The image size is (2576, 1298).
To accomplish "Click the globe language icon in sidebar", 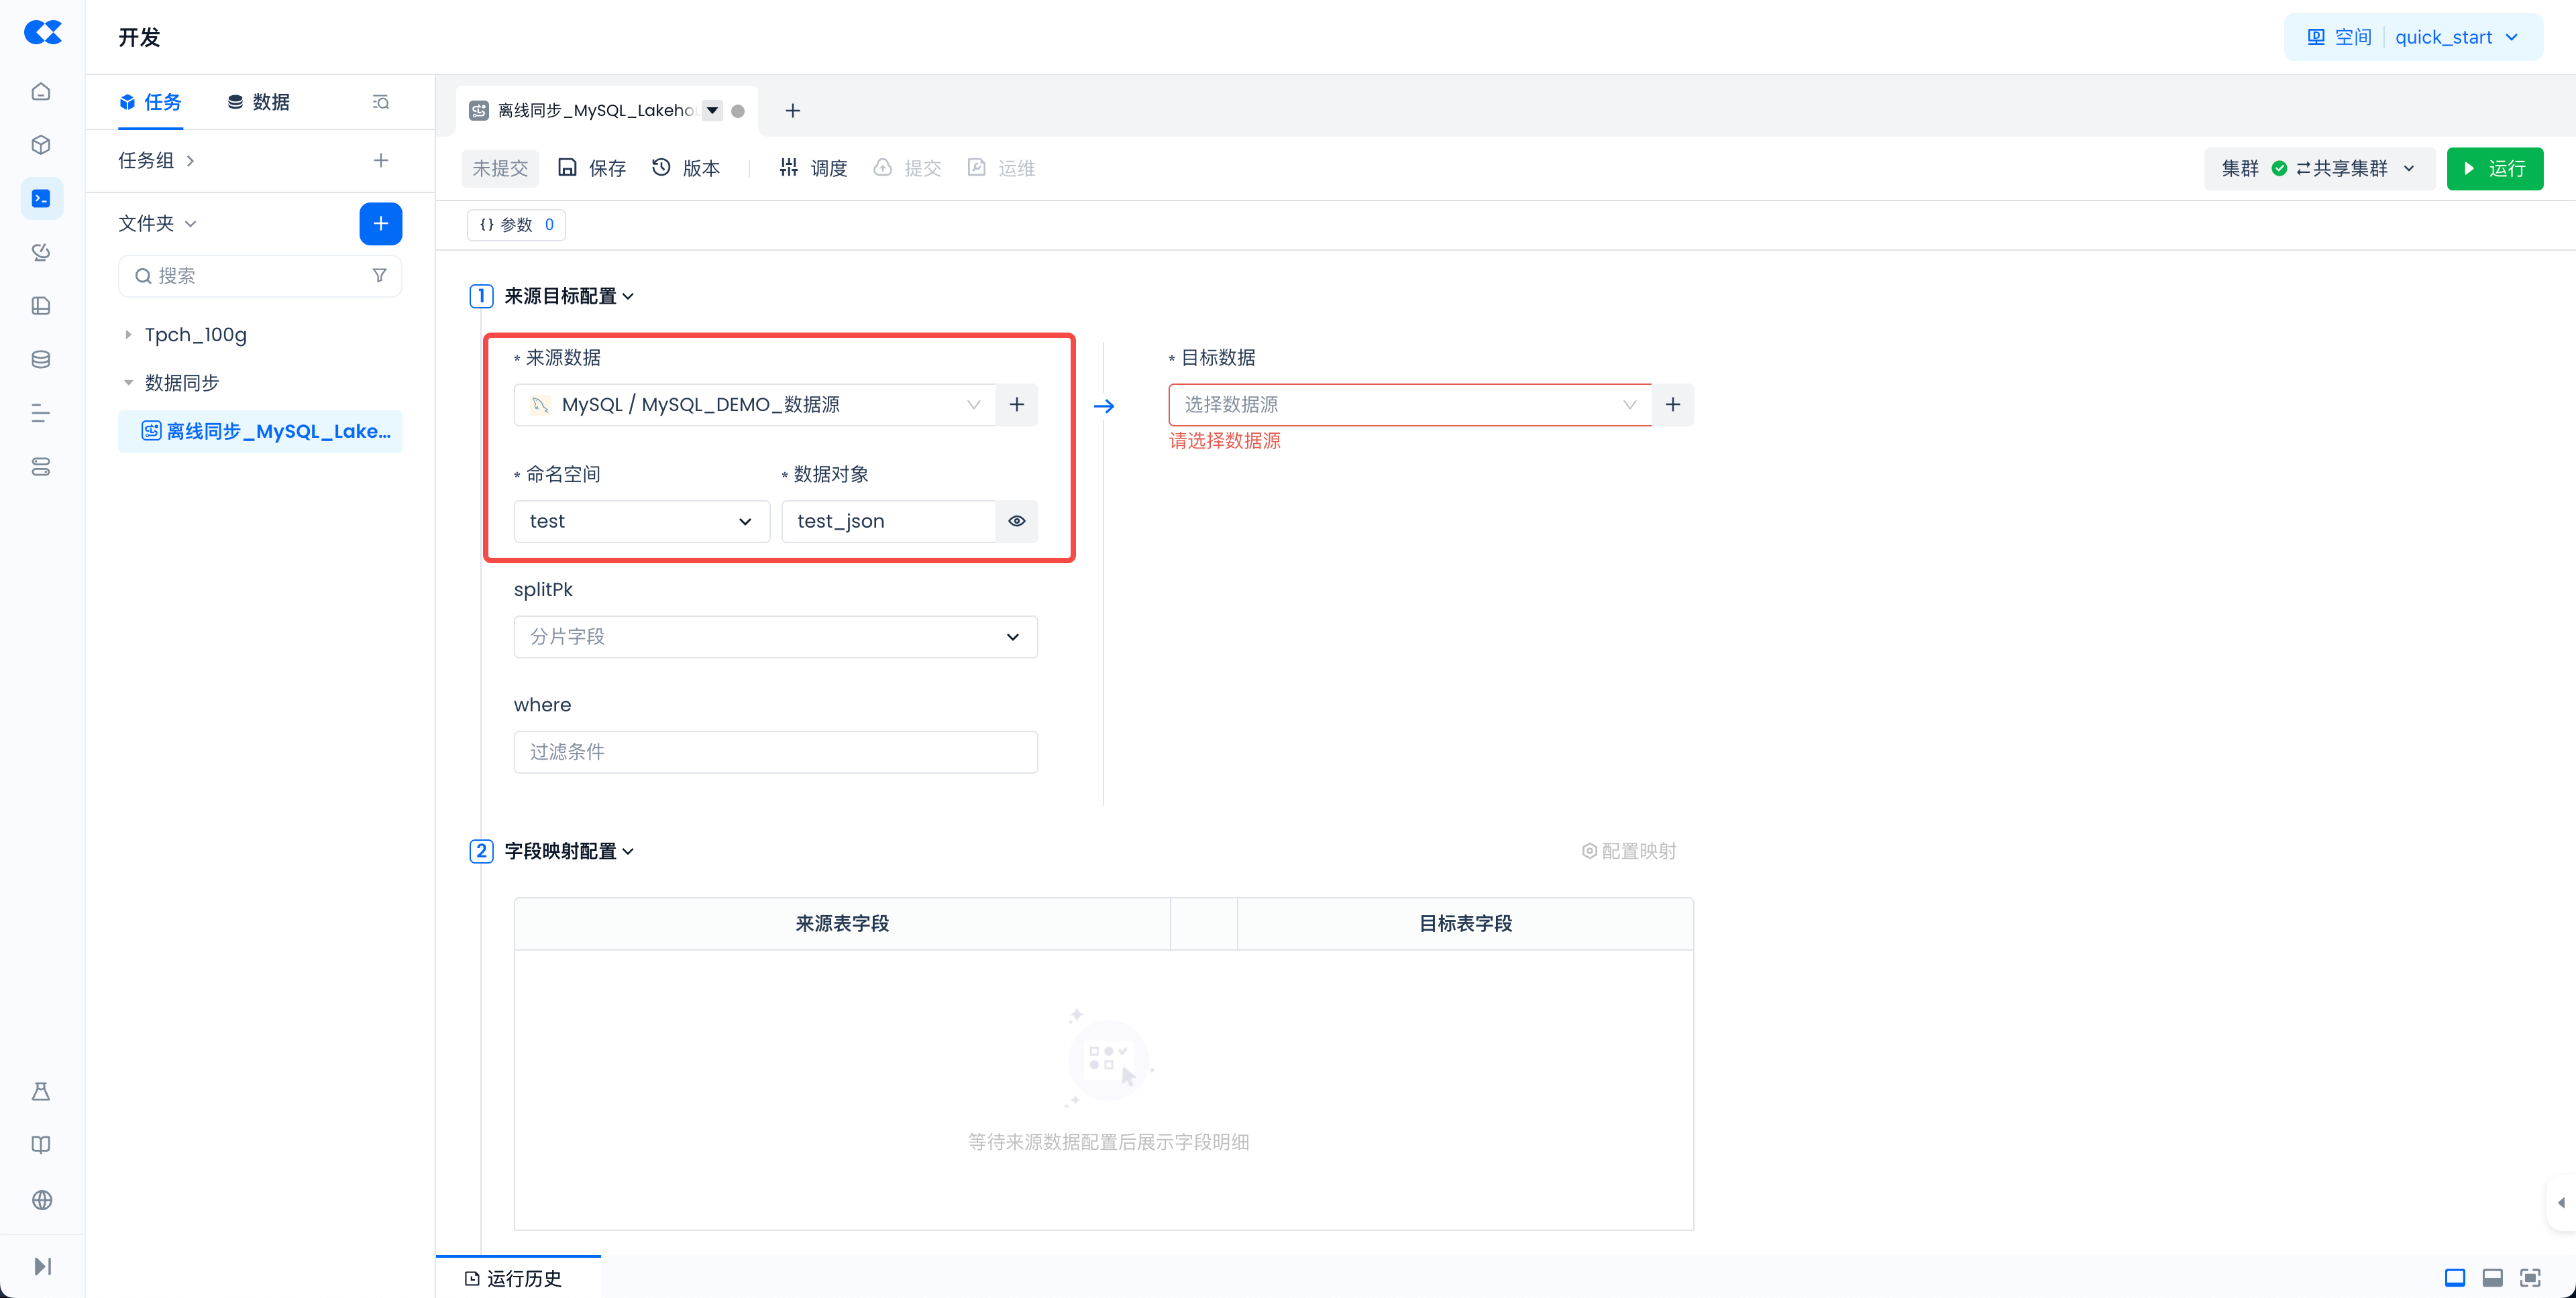I will 41,1200.
